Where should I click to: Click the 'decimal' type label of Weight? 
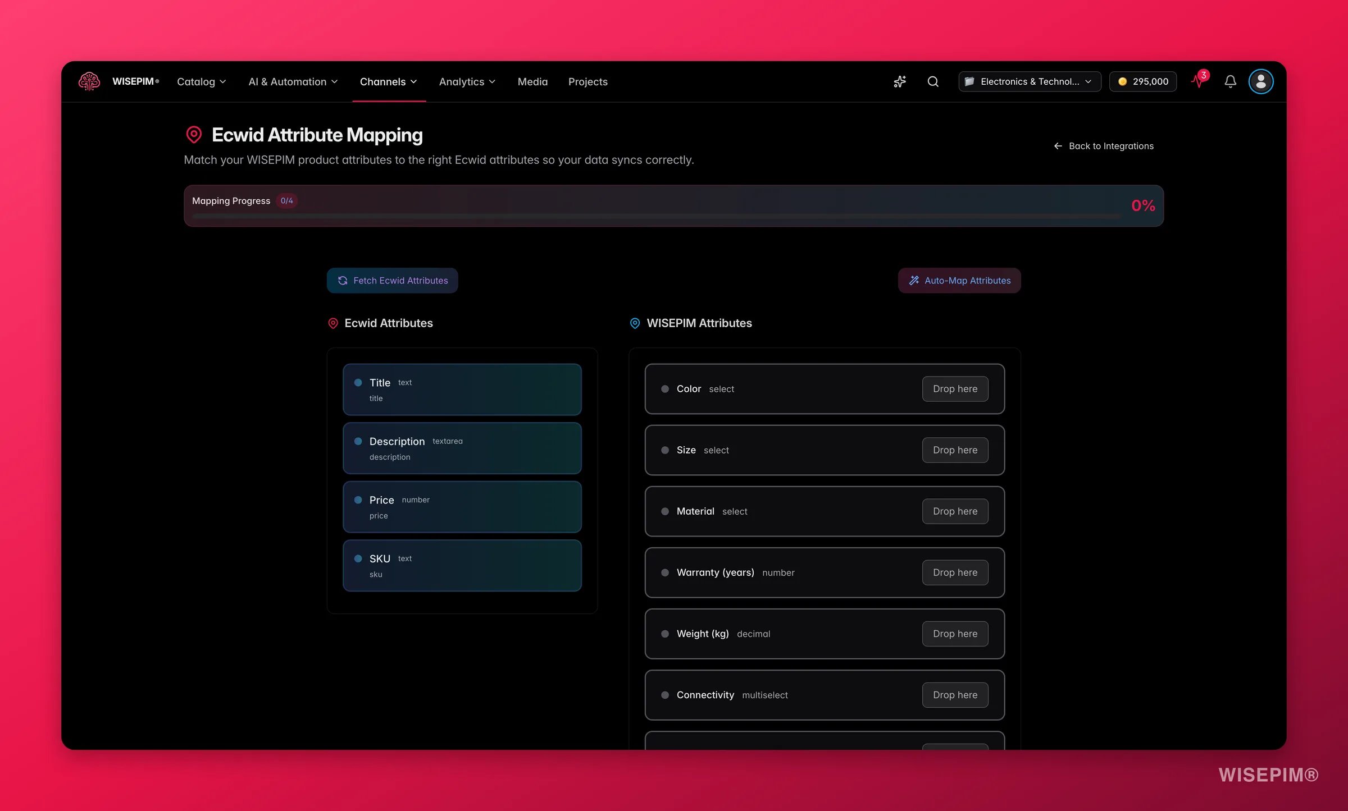click(x=754, y=634)
